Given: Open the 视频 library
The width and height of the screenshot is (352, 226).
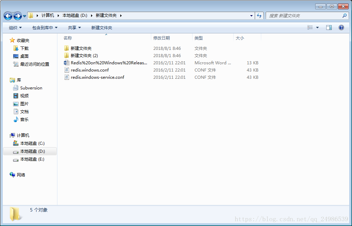Looking at the screenshot, I should (24, 96).
